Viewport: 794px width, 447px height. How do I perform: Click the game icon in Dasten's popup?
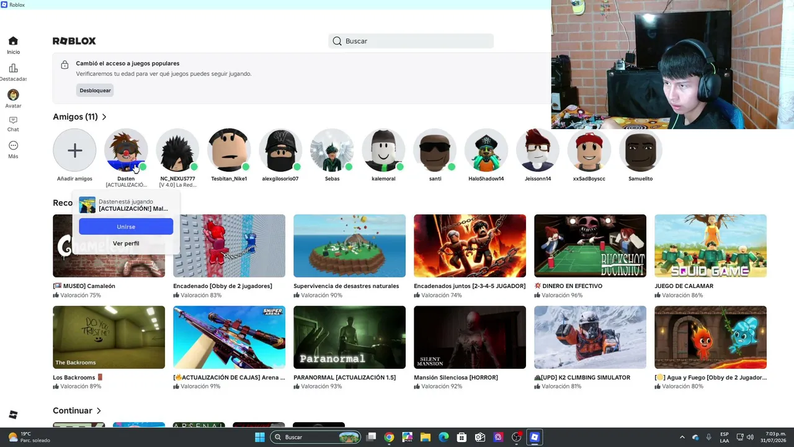tap(87, 205)
